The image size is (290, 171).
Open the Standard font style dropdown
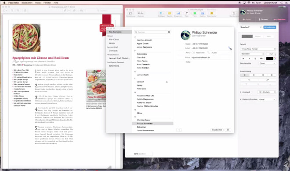[x=252, y=53]
